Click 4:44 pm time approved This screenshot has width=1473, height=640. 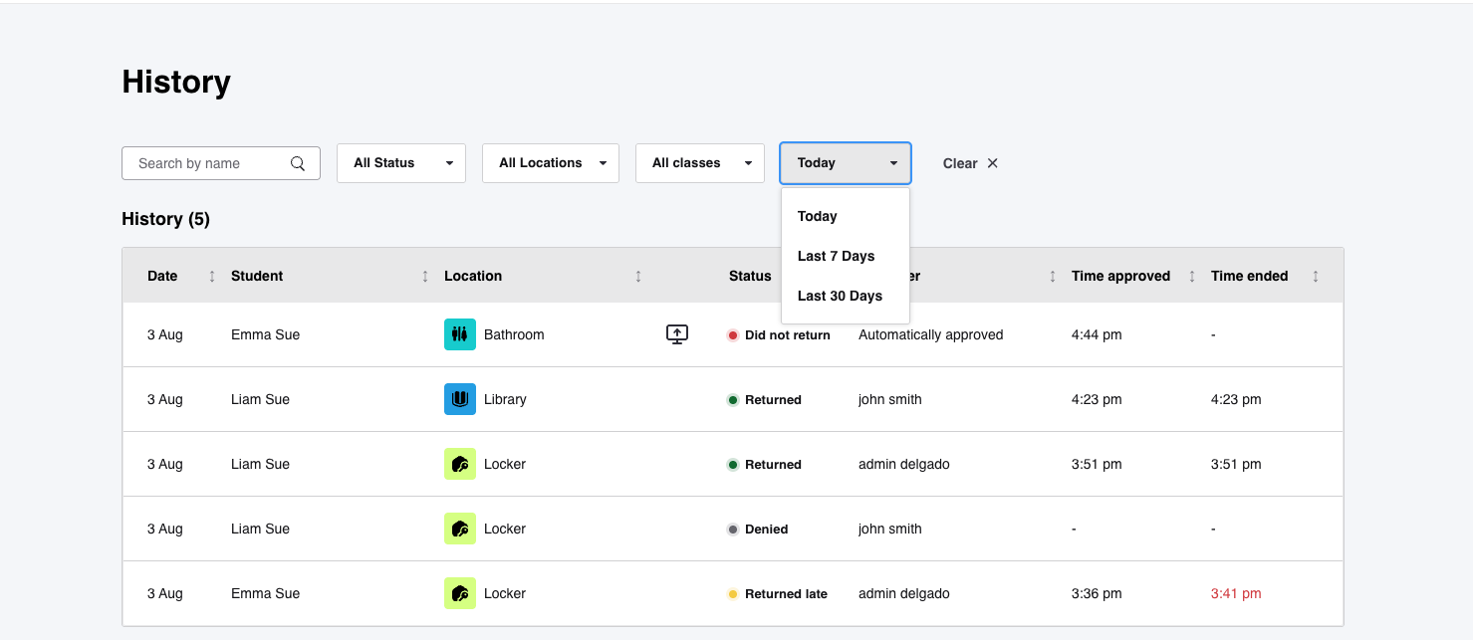pos(1097,334)
